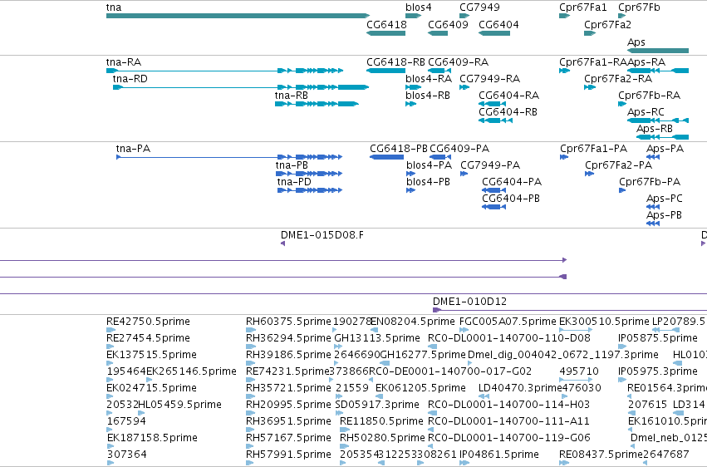Click the CG6409-PA protein label
This screenshot has width=707, height=467.
(459, 149)
